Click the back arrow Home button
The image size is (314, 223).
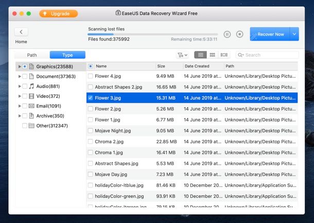pos(21,32)
